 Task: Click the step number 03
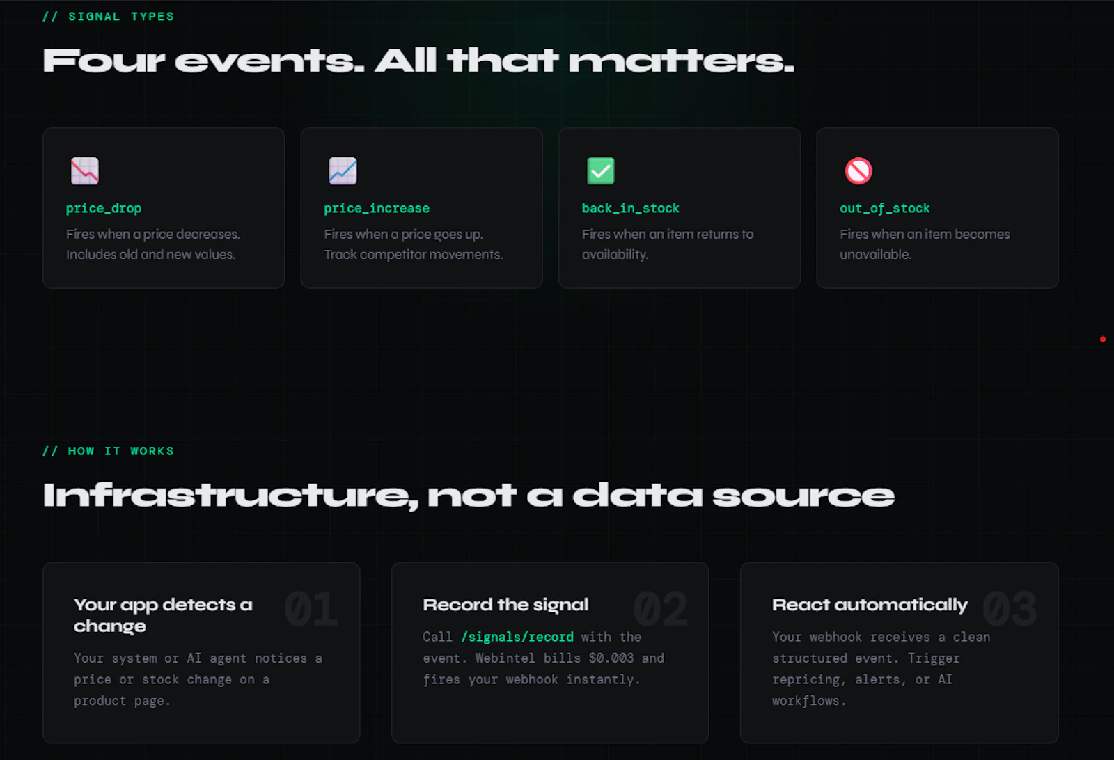pos(1010,609)
